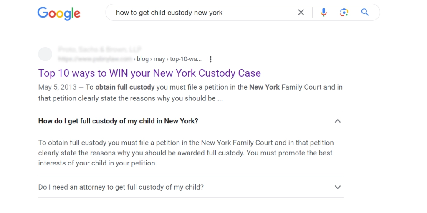
Task: Open 'Top 10 ways to WIN your New York Custody Case'
Action: (149, 73)
